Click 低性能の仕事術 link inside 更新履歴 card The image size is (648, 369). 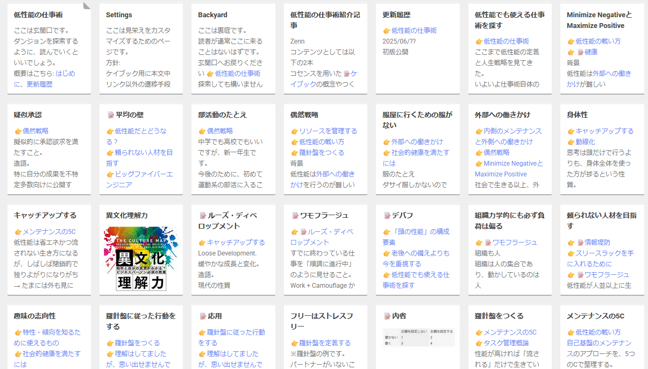(x=414, y=31)
